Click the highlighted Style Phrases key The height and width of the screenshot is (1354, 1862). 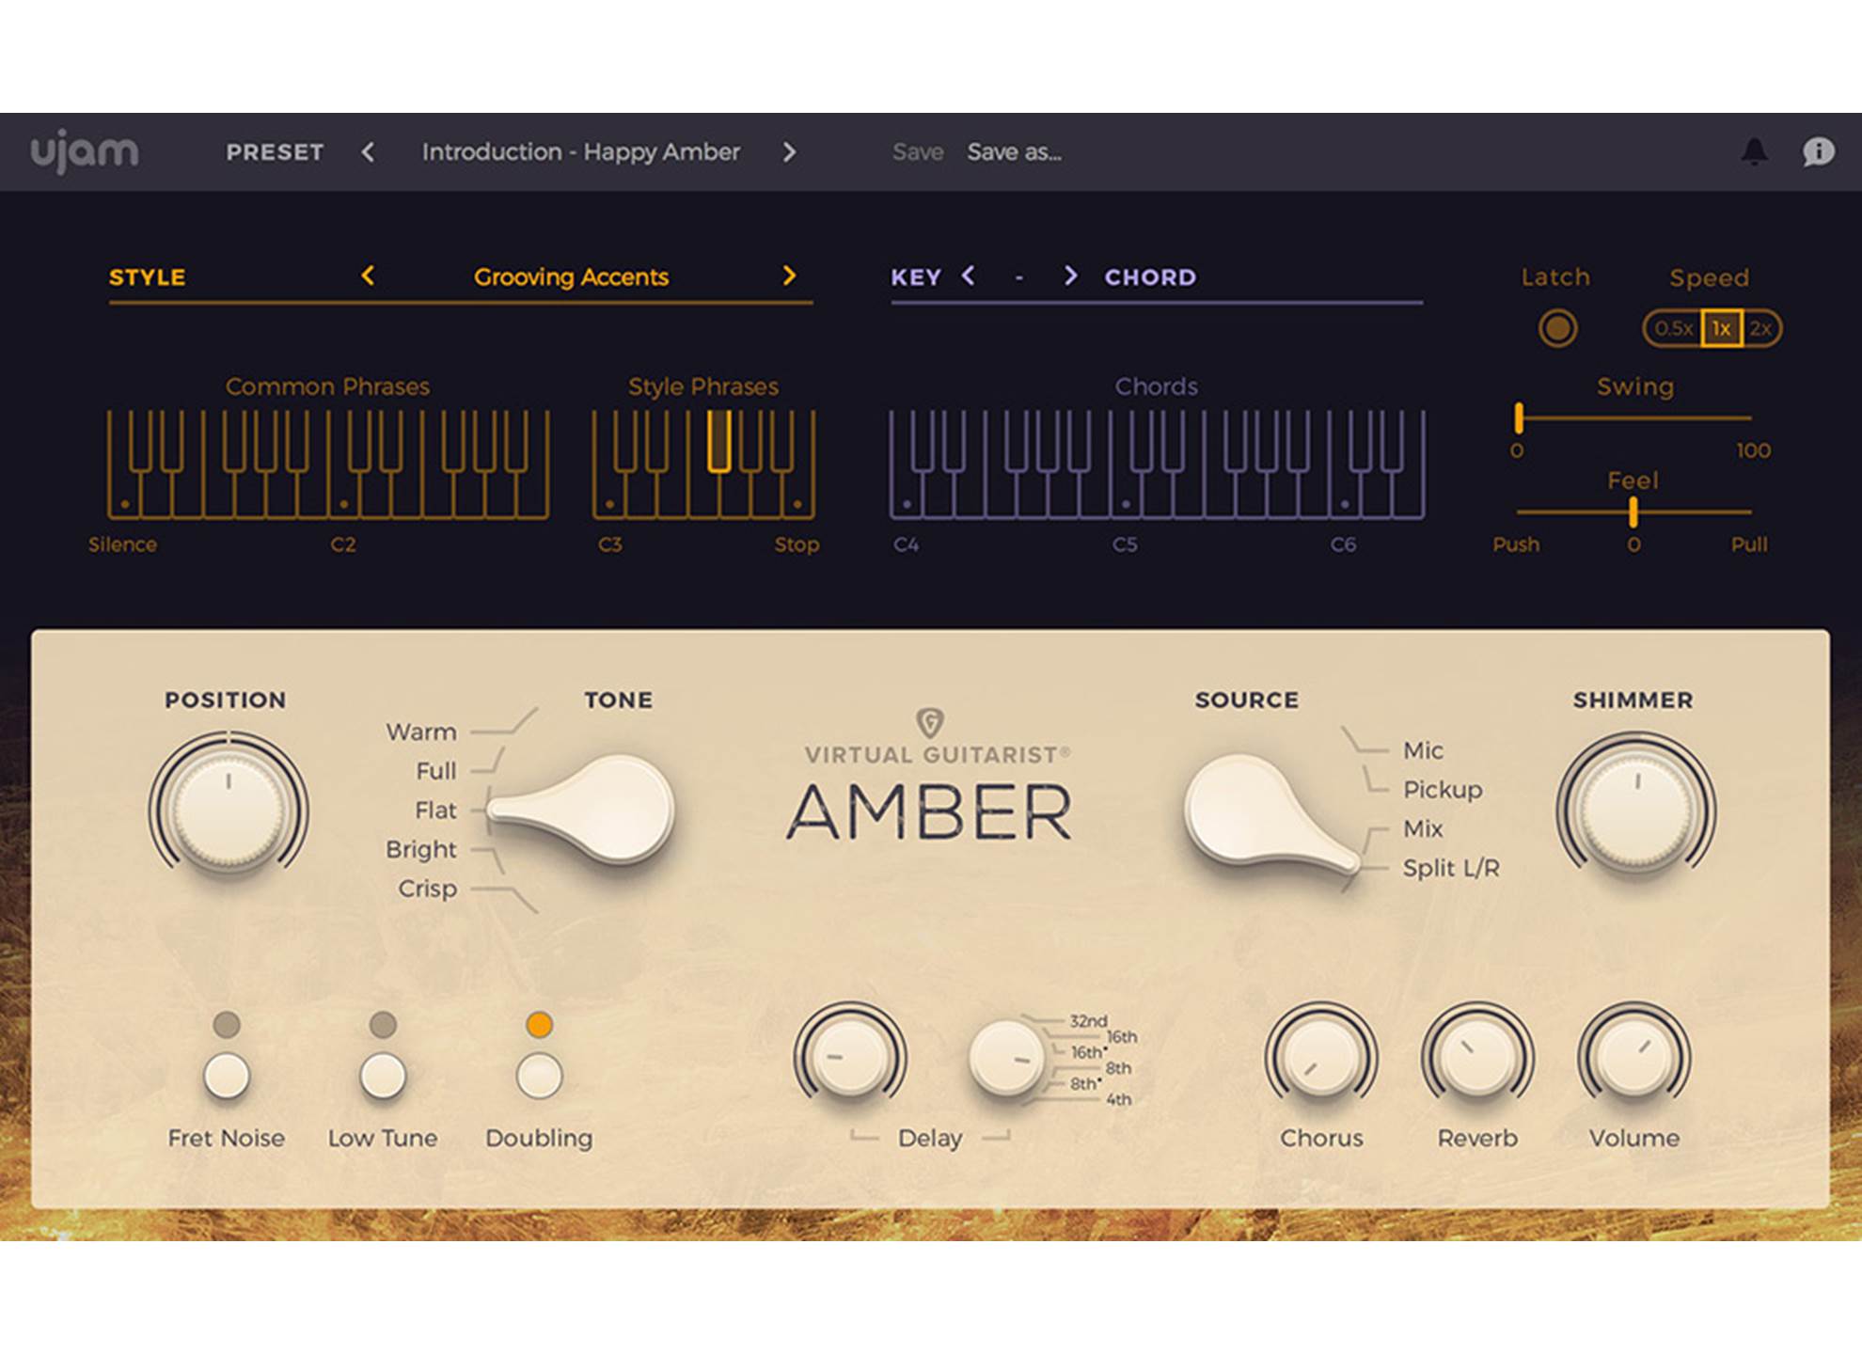tap(718, 440)
